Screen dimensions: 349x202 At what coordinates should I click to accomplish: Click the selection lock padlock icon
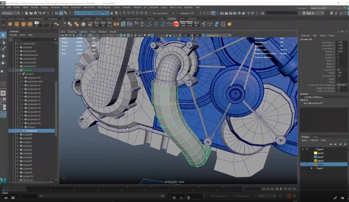pos(112,13)
